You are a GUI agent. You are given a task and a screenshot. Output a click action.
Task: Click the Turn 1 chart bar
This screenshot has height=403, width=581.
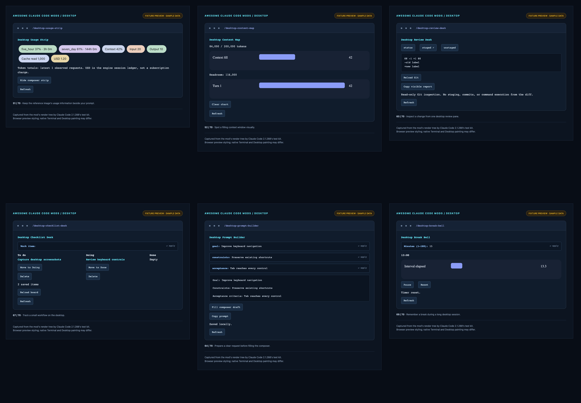coord(302,86)
